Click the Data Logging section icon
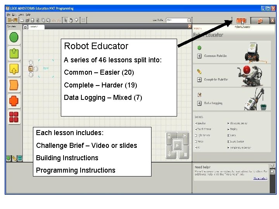Viewport: 279px width, 209px height. pos(199,95)
